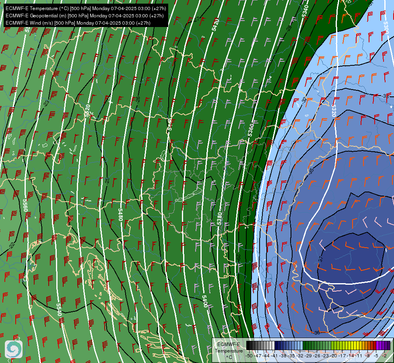Click the legend title ECMWF-E Temperature °C
The image size is (394, 363).
point(229,351)
